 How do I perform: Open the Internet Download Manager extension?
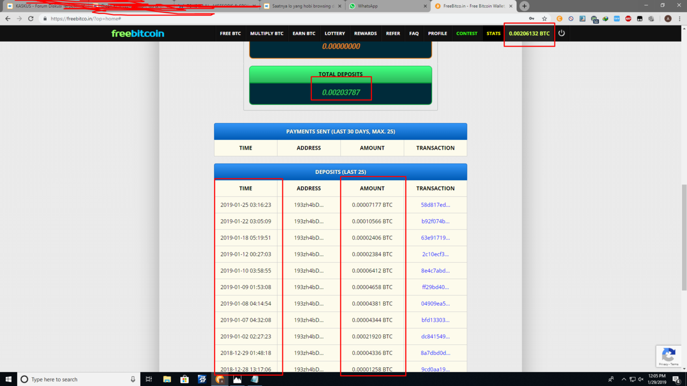[605, 18]
